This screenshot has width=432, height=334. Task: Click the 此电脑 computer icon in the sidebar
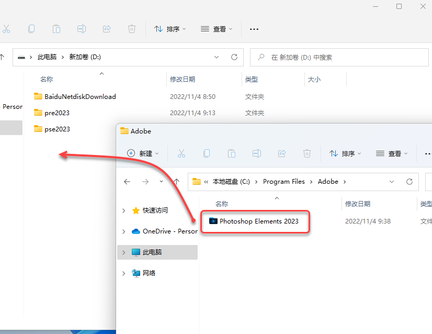click(x=136, y=252)
